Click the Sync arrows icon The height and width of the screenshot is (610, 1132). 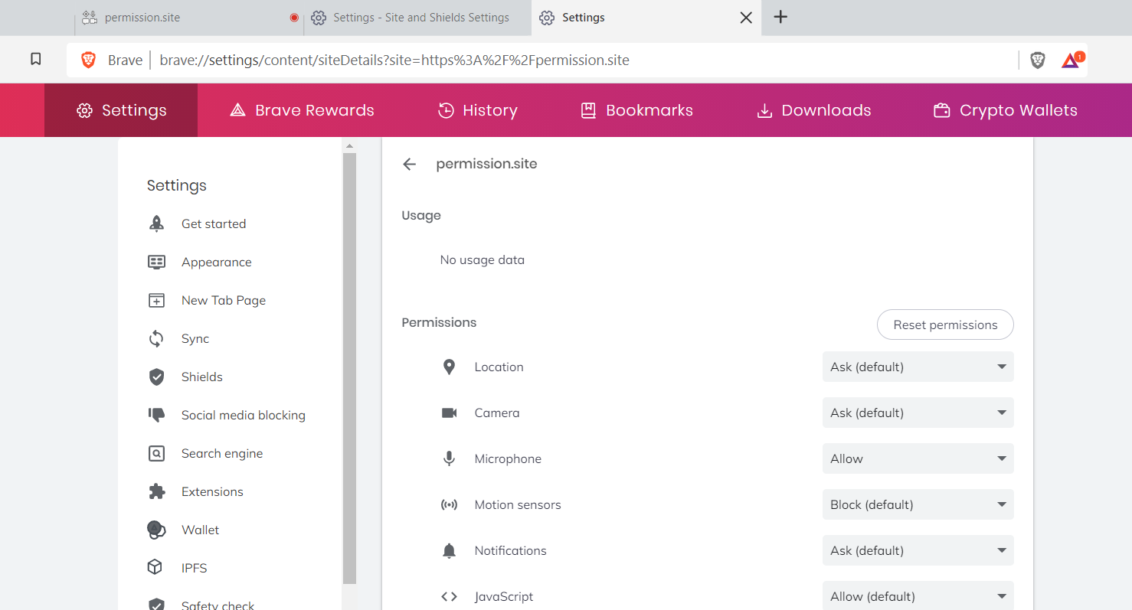156,338
